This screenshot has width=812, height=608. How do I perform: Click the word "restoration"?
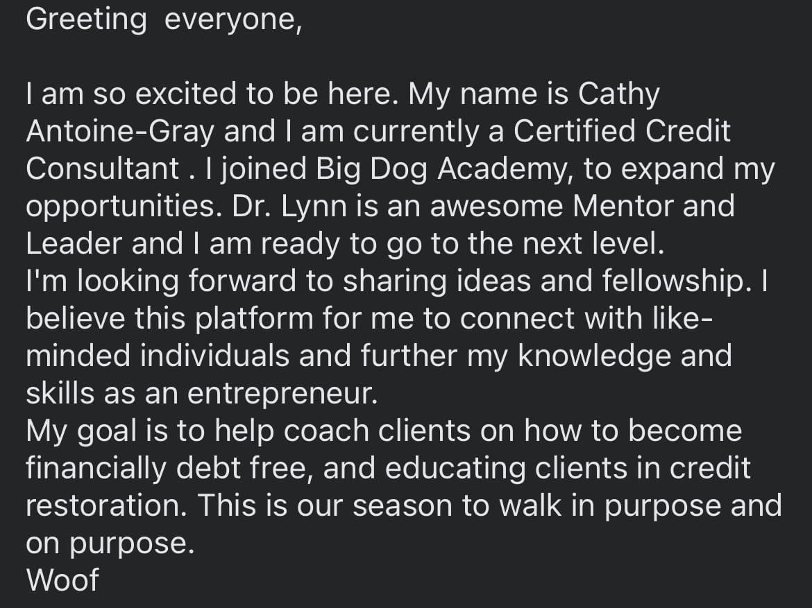(x=103, y=506)
